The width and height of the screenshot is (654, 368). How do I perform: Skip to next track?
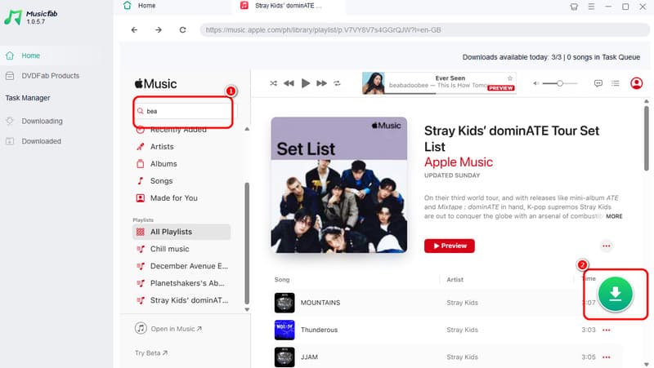pyautogui.click(x=321, y=83)
